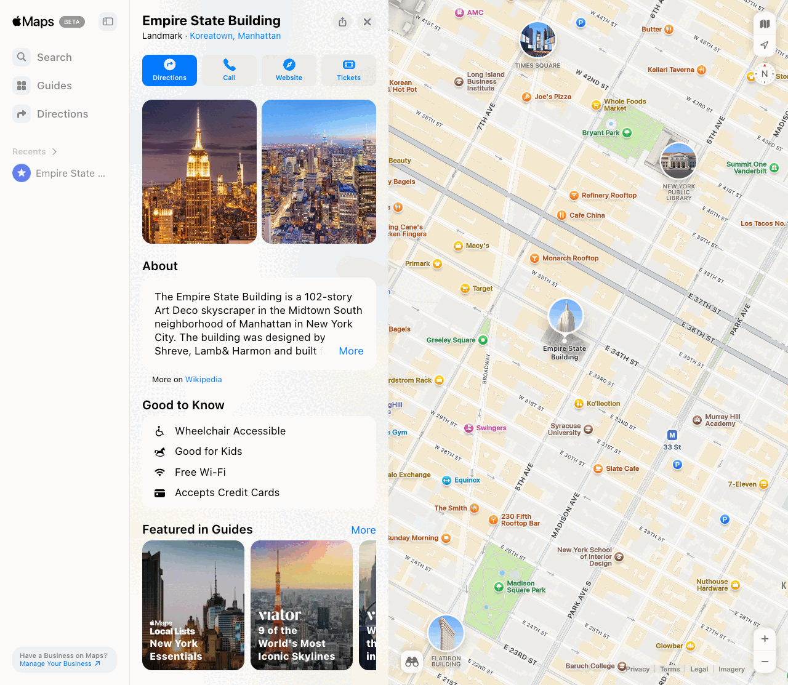
Task: Click the Joe's Pizza pin
Action: coord(526,97)
